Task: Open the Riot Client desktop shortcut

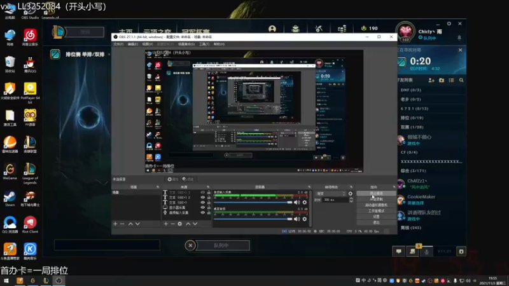Action: [x=30, y=225]
